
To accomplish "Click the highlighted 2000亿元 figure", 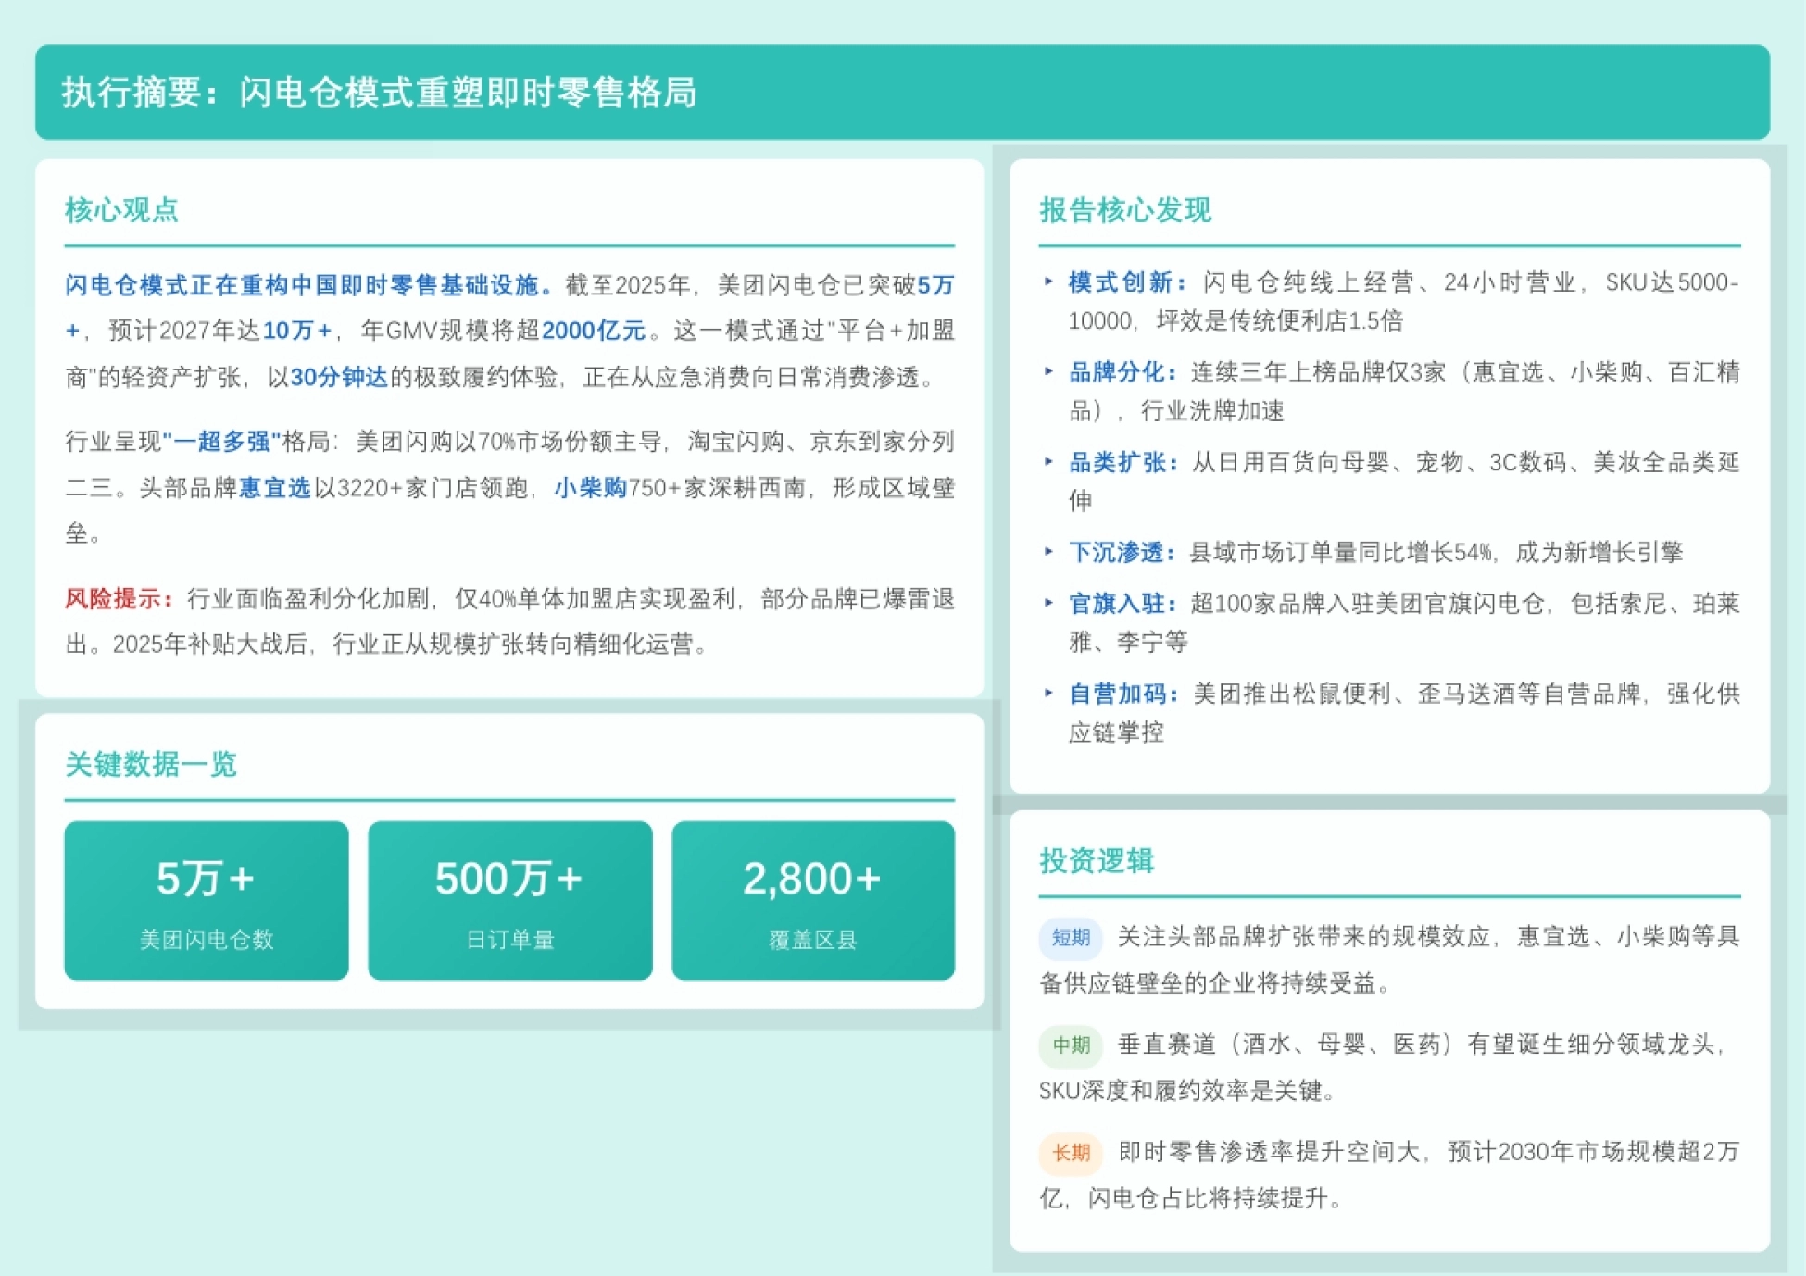I will tap(594, 331).
